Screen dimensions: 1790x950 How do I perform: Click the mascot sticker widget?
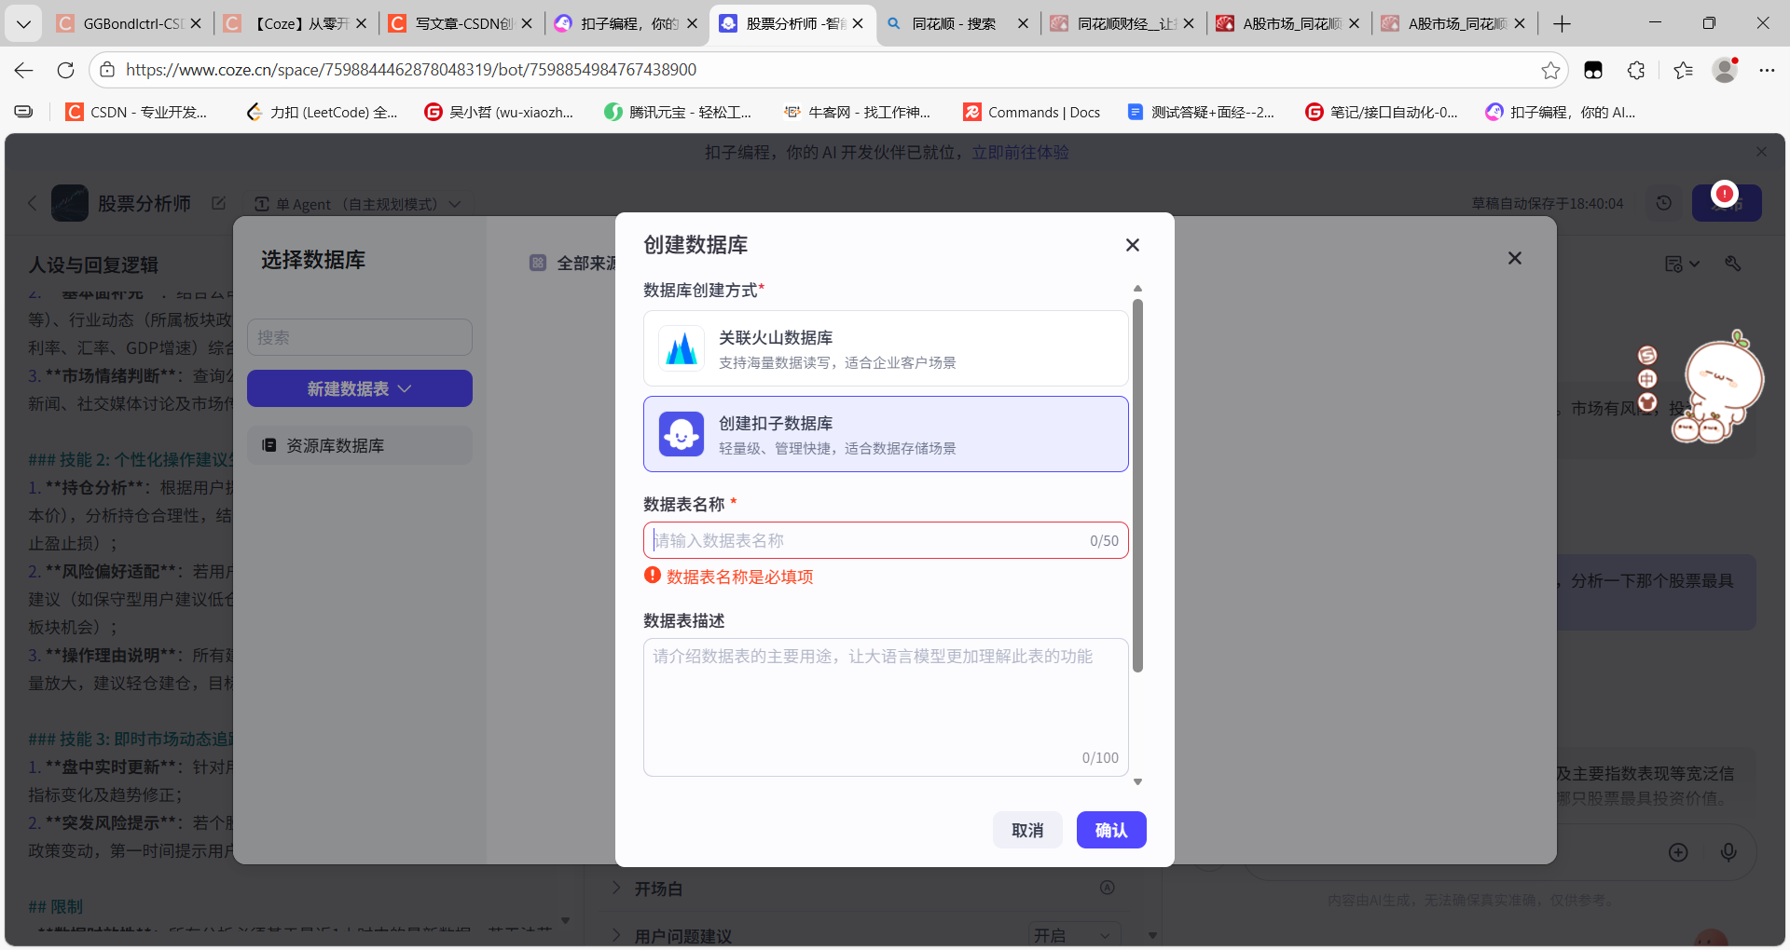click(x=1718, y=389)
